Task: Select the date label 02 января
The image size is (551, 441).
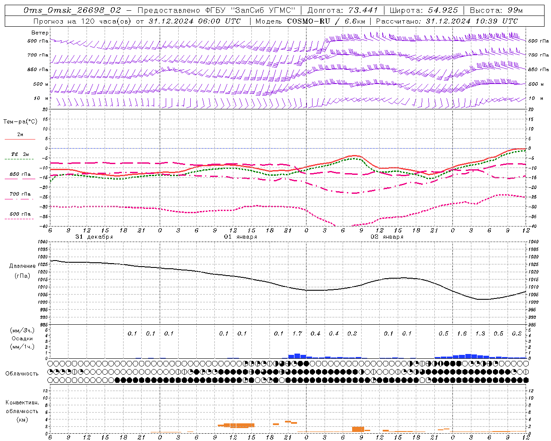Action: 387,236
